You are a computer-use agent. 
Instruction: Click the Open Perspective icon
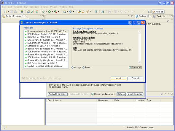pyautogui.click(x=149, y=12)
